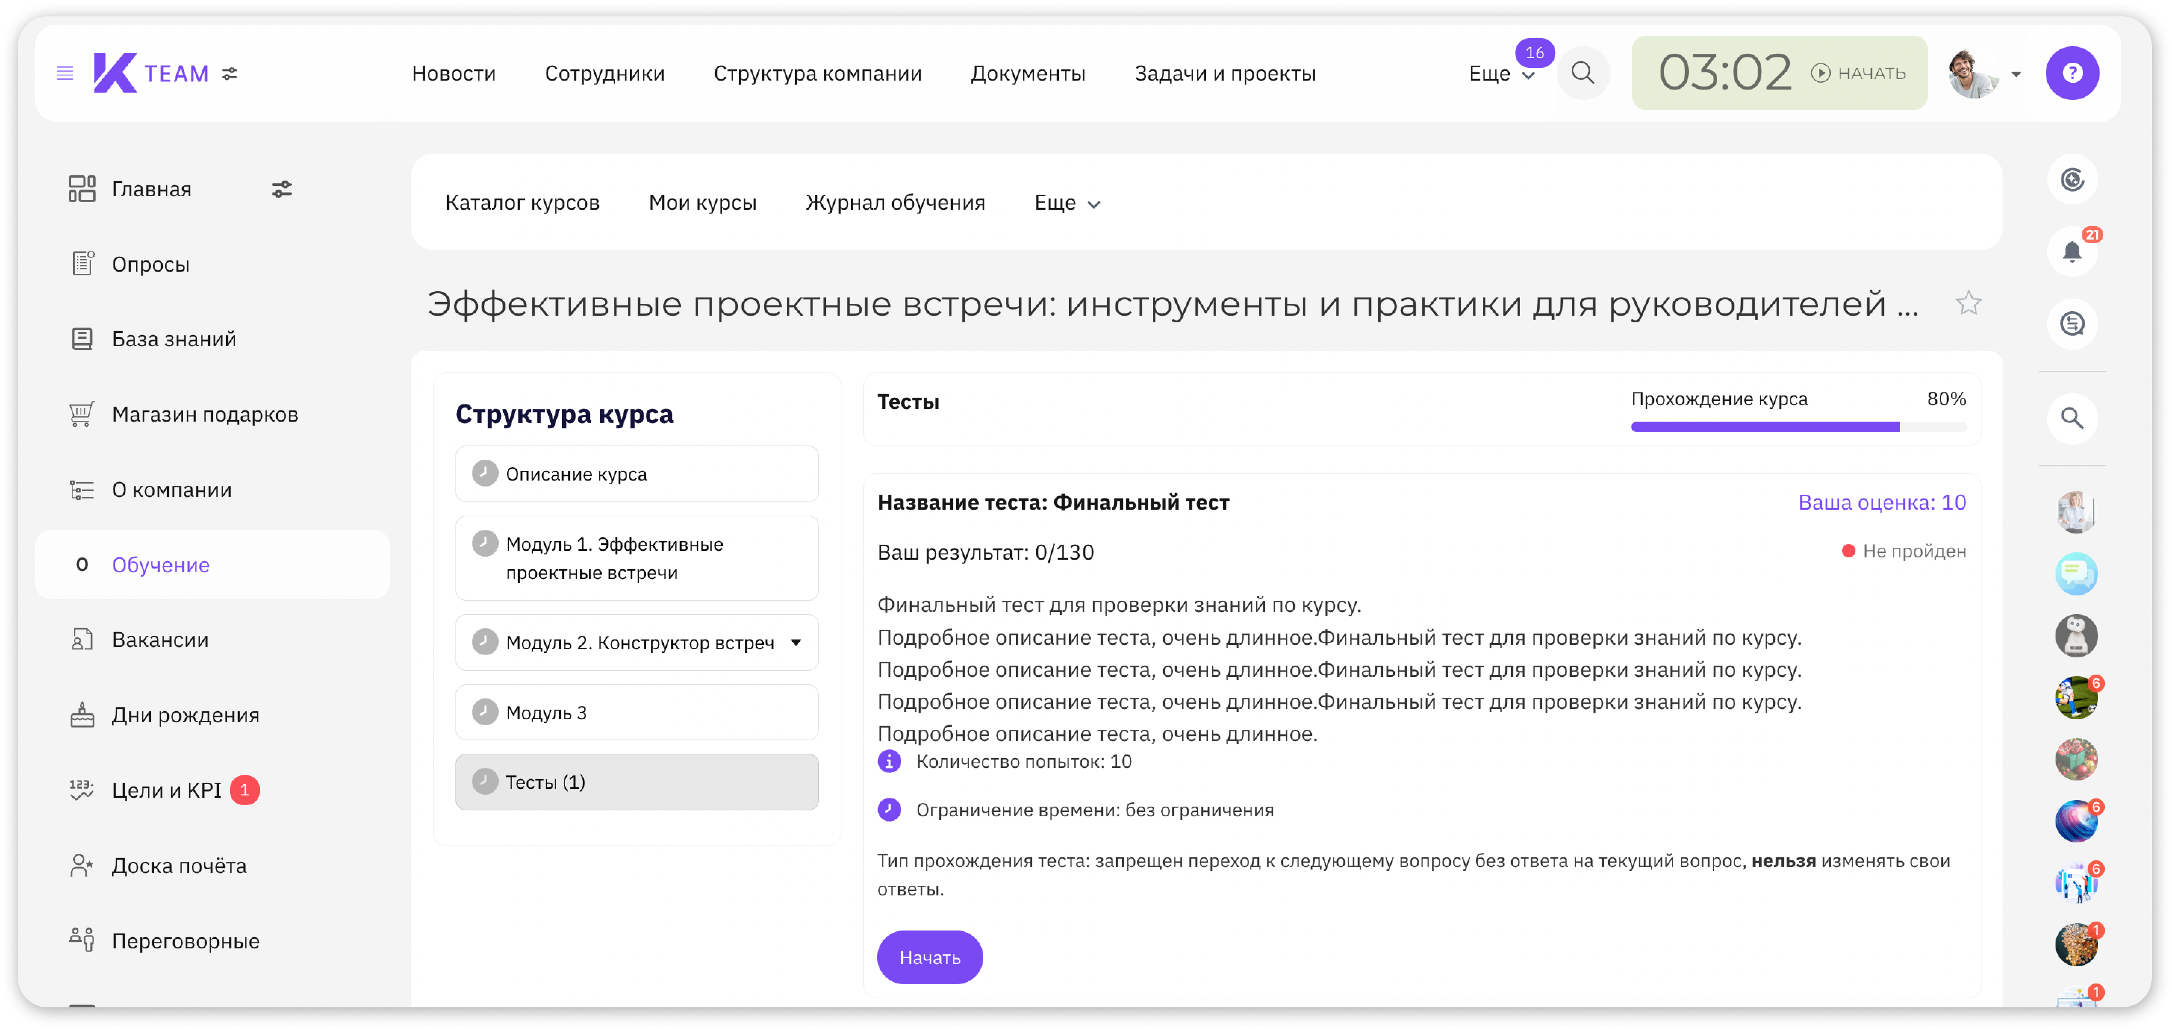Open Магазин подарков in sidebar

(x=205, y=414)
